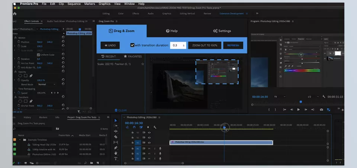Toggle V3 track output eye
This screenshot has height=168, width=357.
point(149,132)
